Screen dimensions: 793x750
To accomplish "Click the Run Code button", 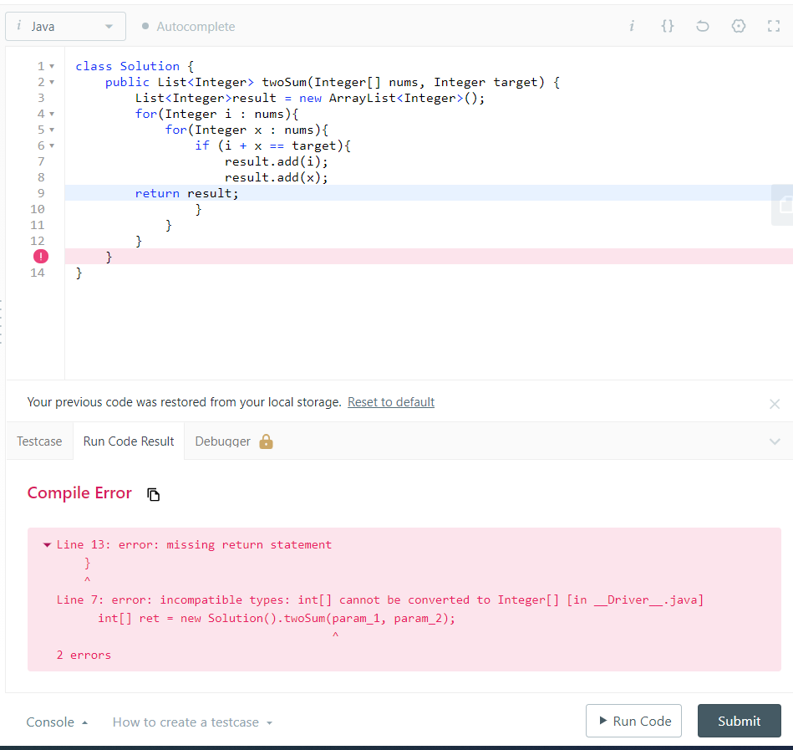I will click(x=633, y=721).
